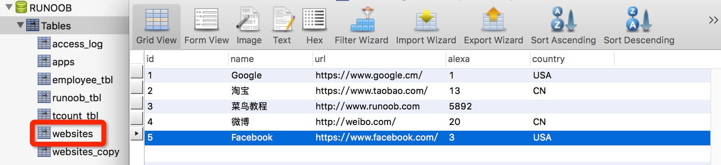Sort Ascending on selected column

(x=563, y=26)
